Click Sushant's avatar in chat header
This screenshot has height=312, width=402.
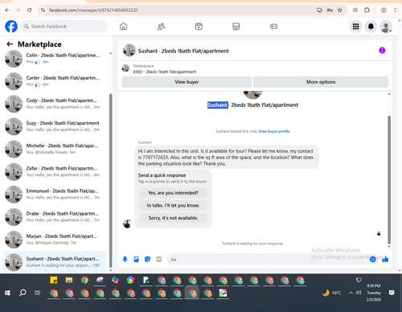click(129, 51)
